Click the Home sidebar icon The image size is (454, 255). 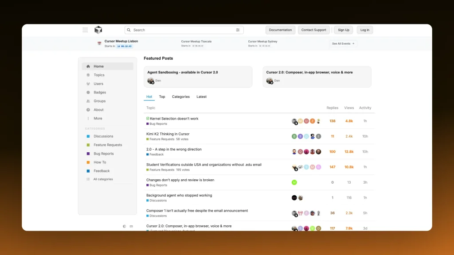point(88,66)
